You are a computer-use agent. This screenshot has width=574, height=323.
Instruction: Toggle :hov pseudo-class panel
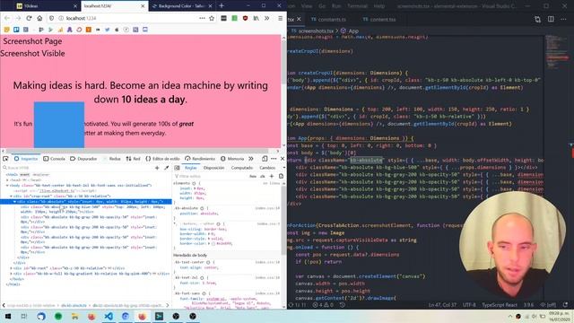[x=253, y=176]
